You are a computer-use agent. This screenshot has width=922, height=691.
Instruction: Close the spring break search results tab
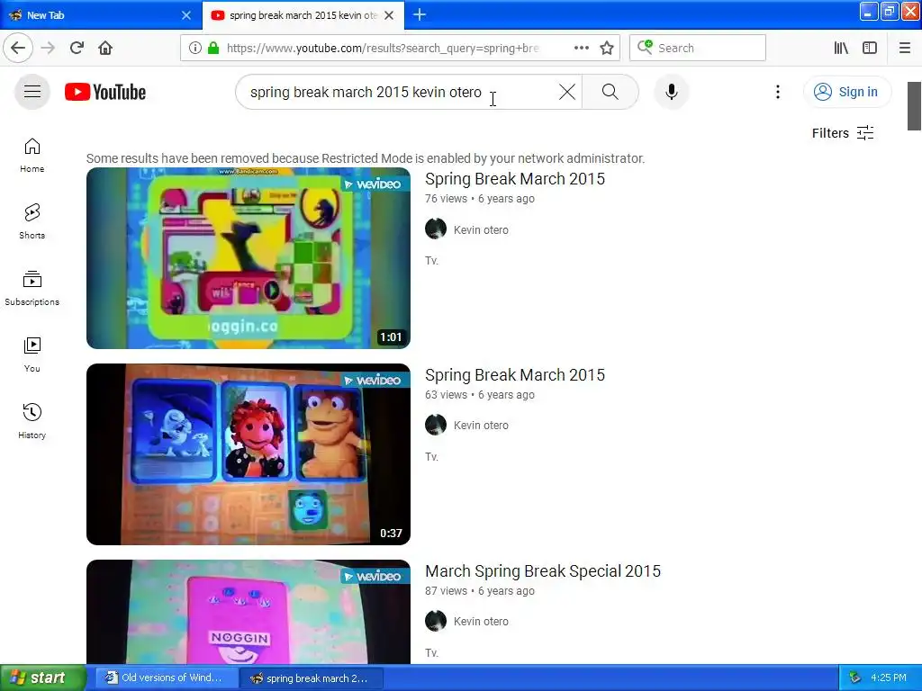click(x=389, y=15)
